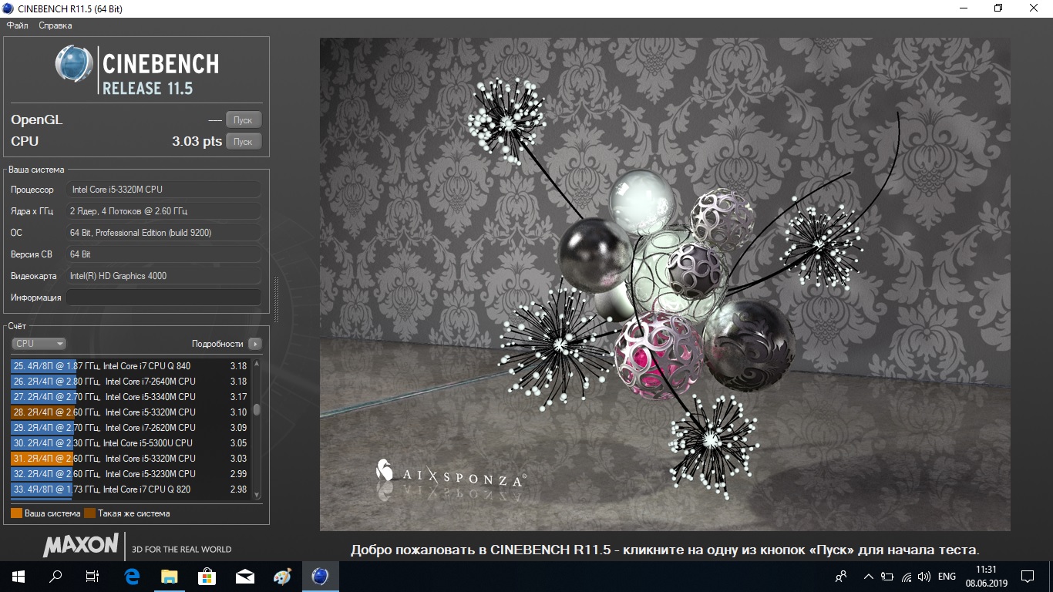Click the battery status icon
1053x592 pixels.
887,577
